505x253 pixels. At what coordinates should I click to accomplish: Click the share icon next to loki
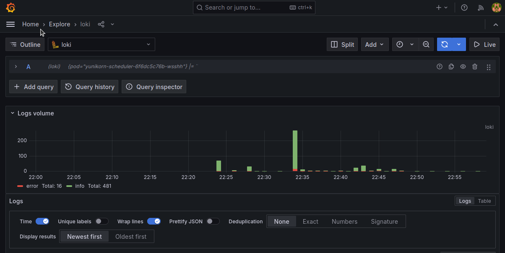pos(101,24)
